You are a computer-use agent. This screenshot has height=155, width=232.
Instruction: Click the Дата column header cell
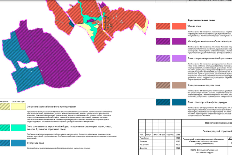(178, 135)
